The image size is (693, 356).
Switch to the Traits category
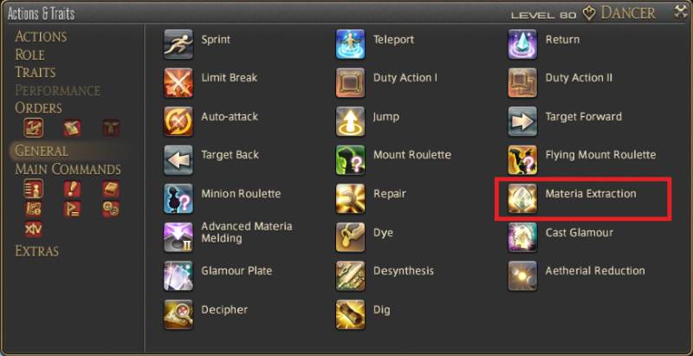coord(36,73)
